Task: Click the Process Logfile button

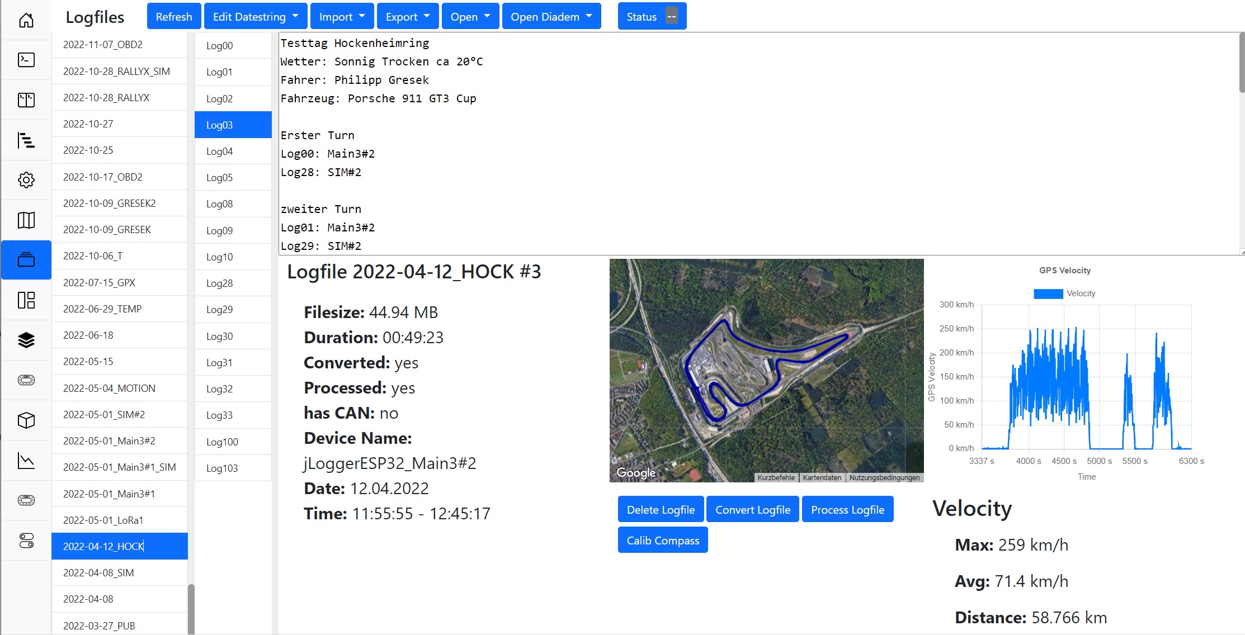Action: pos(847,510)
